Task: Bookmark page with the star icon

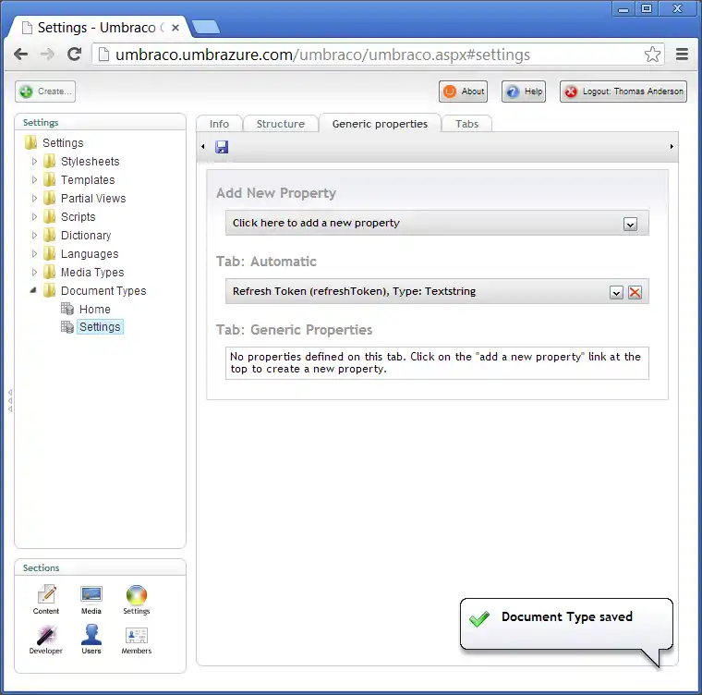Action: pos(652,55)
